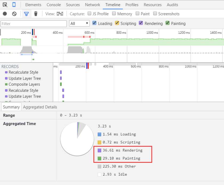224x185 pixels.
Task: Click the long red frame bar in overview
Action: (x=79, y=37)
